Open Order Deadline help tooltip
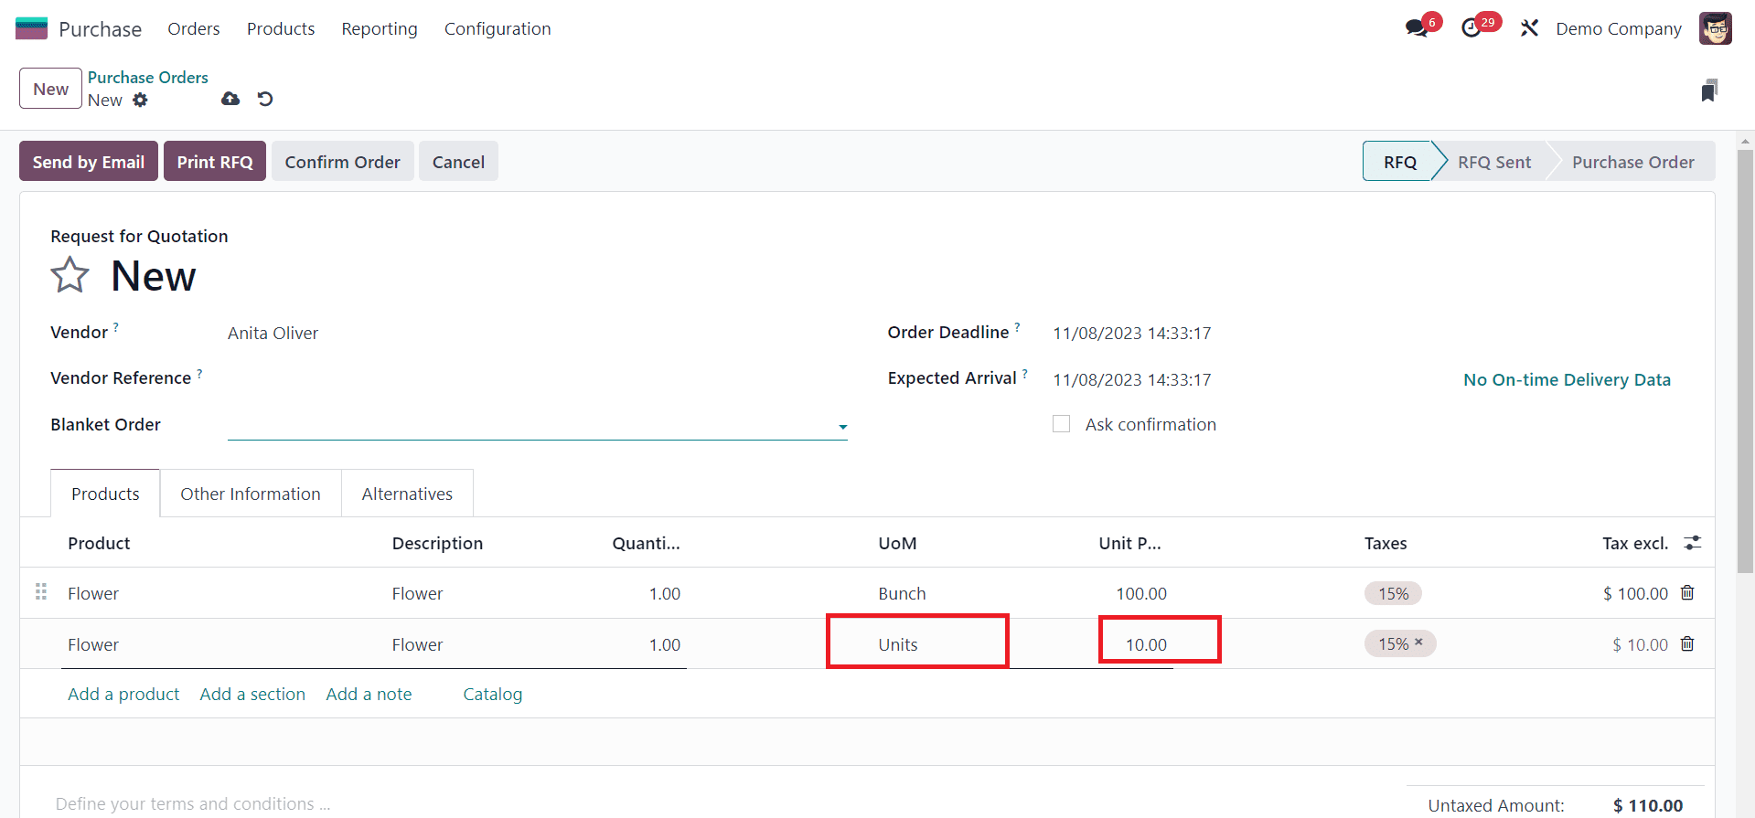 [1017, 326]
